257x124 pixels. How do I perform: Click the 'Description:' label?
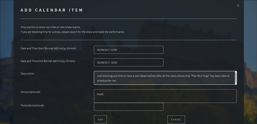tap(28, 73)
